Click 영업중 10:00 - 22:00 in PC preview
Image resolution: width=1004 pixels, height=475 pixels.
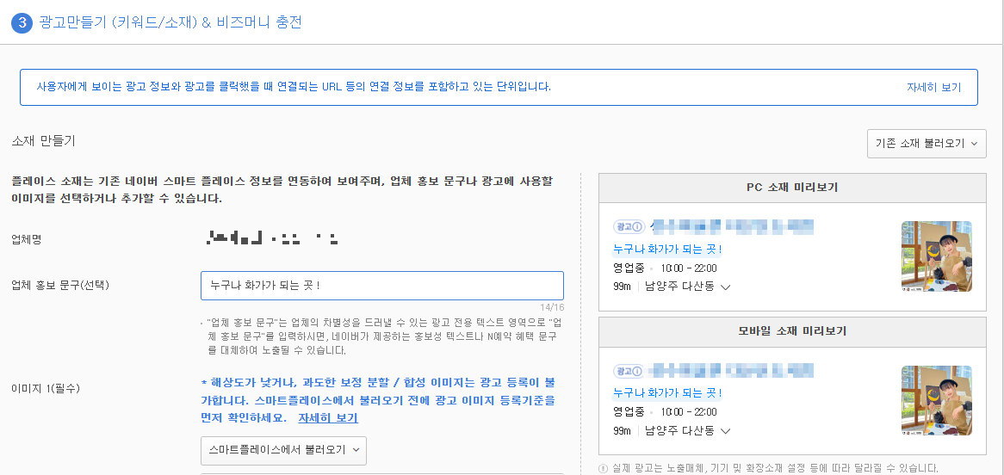[x=665, y=268]
